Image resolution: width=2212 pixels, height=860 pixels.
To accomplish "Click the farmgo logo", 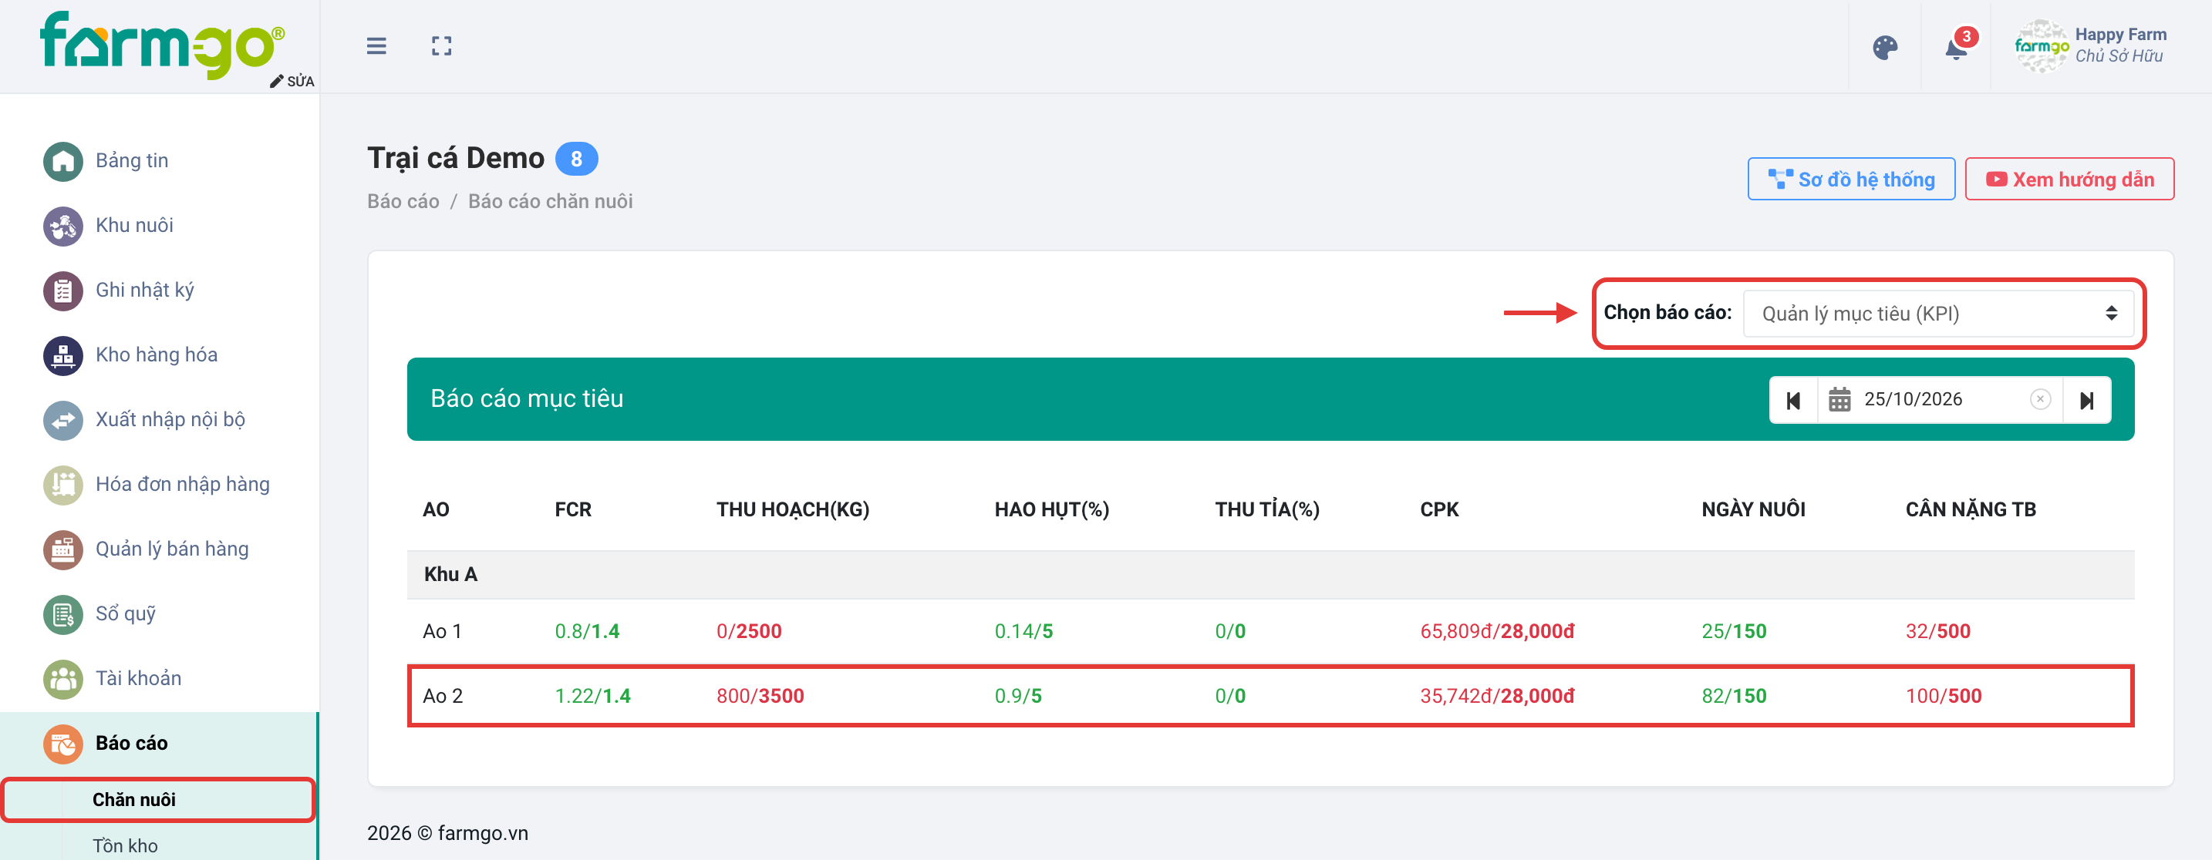I will [x=161, y=45].
